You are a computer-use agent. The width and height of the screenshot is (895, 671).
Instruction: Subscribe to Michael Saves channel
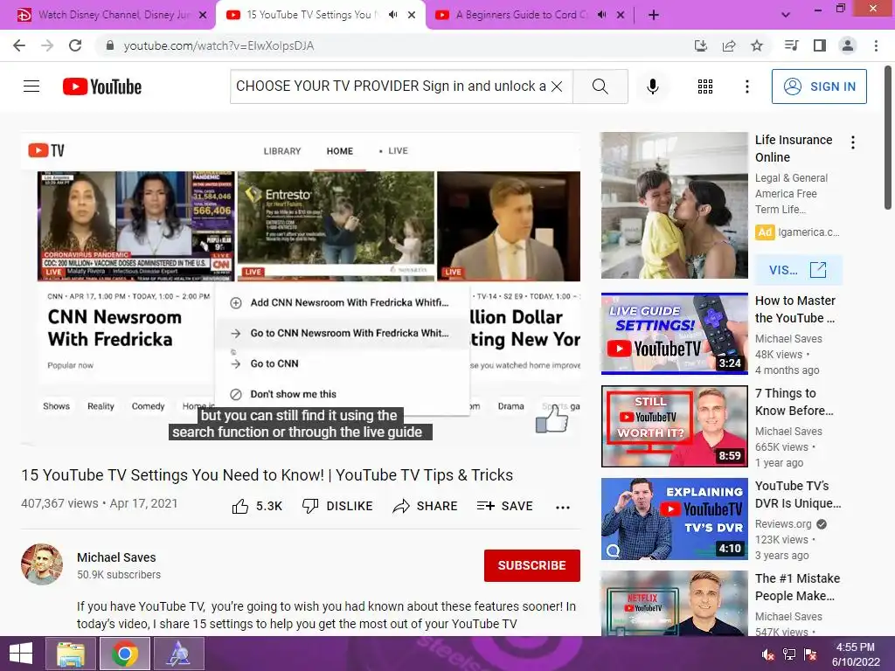(x=532, y=565)
